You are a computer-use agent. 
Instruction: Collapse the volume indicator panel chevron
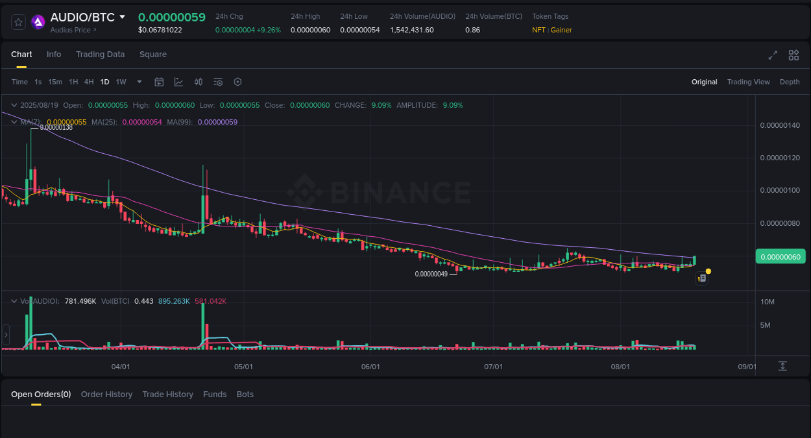[14, 300]
